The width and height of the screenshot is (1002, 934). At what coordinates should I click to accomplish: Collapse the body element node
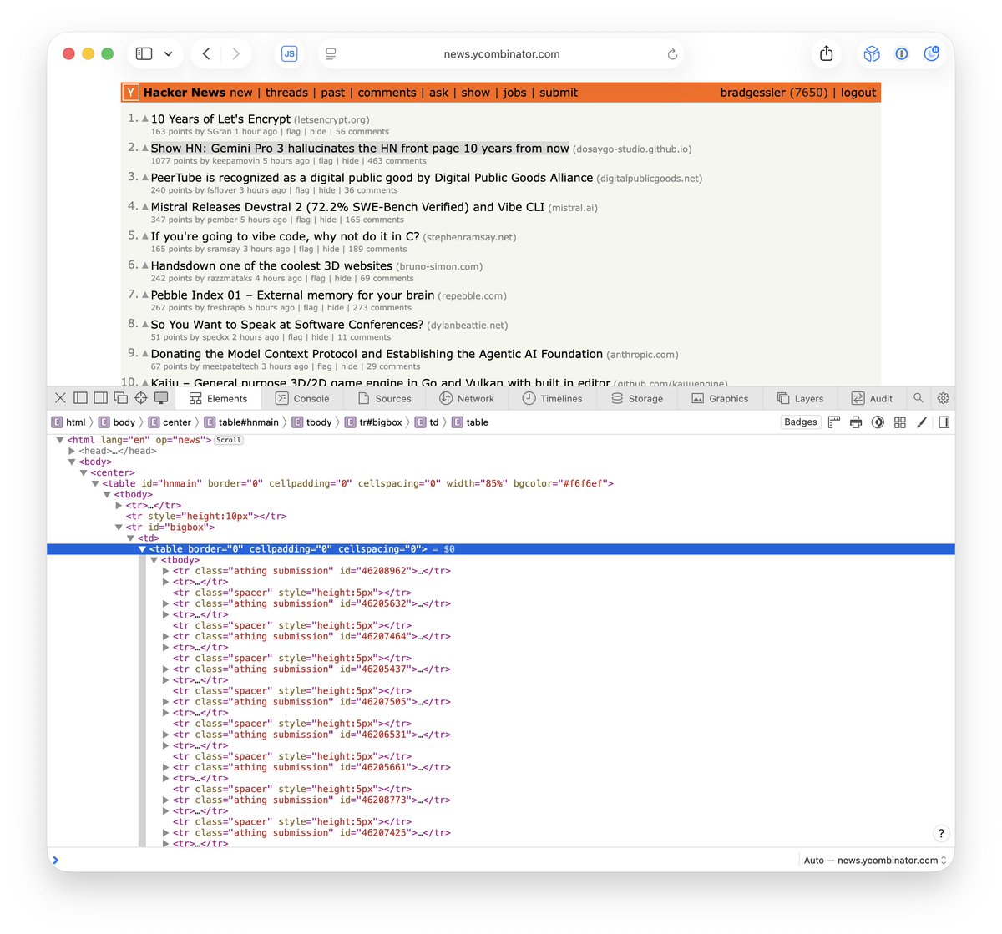tap(72, 462)
